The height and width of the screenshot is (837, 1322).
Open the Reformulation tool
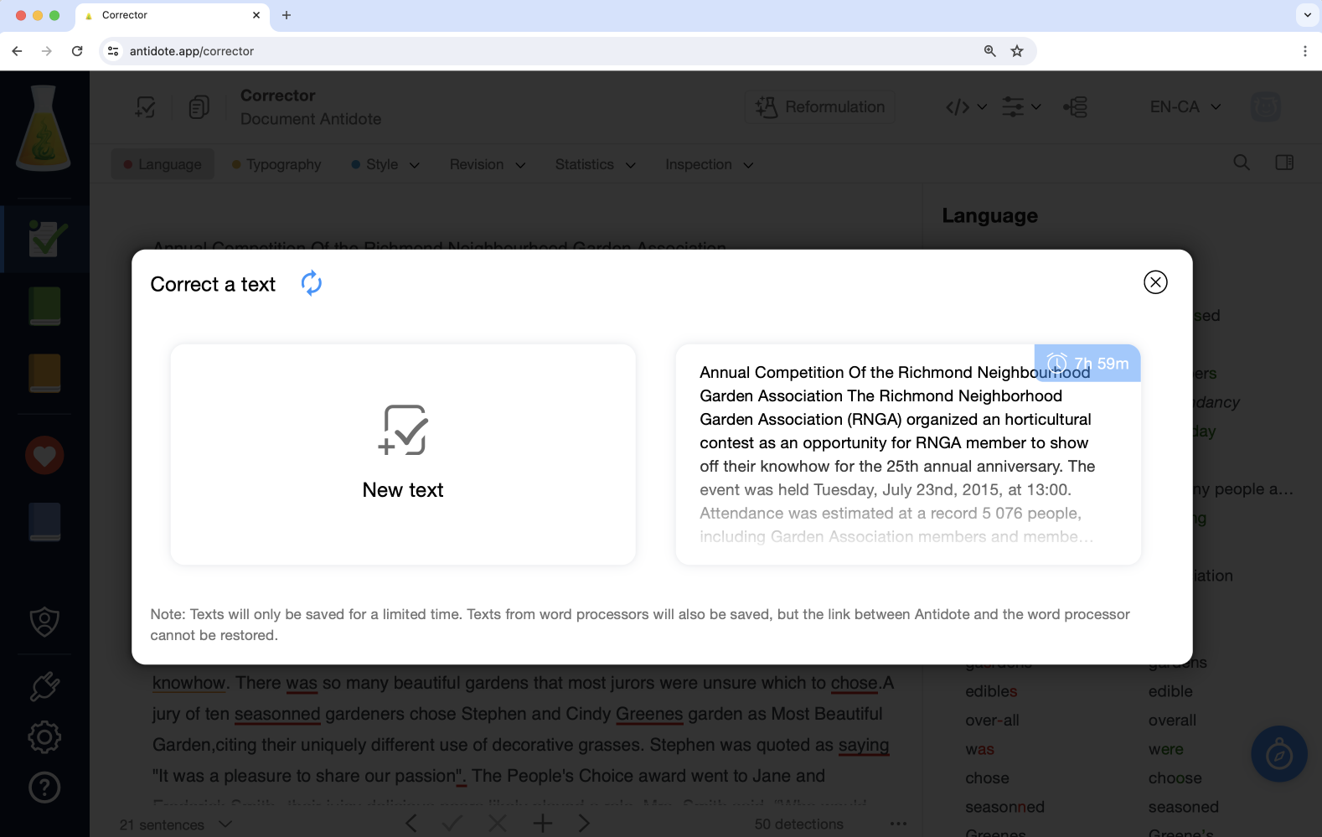(819, 107)
